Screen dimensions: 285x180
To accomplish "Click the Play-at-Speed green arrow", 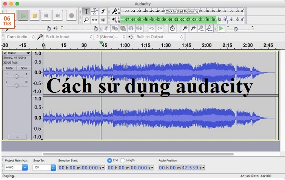I will click(221, 28).
